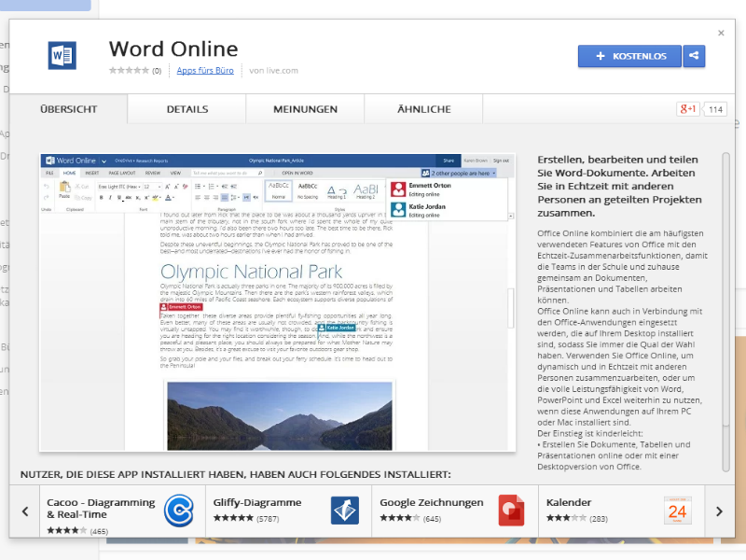This screenshot has width=746, height=560.
Task: Open the Ähnliche tab
Action: click(424, 109)
